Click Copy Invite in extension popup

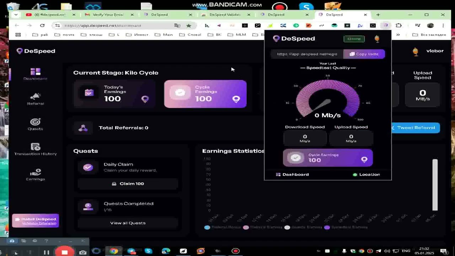(364, 54)
